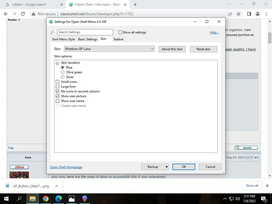This screenshot has width=272, height=204.
Task: Switch to i stalker Google Search tab
Action: click(29, 5)
